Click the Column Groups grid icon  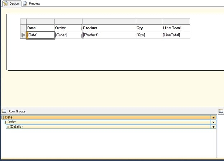[221, 111]
